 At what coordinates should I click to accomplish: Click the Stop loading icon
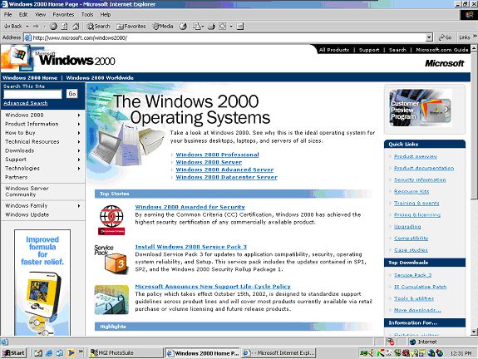[x=53, y=27]
